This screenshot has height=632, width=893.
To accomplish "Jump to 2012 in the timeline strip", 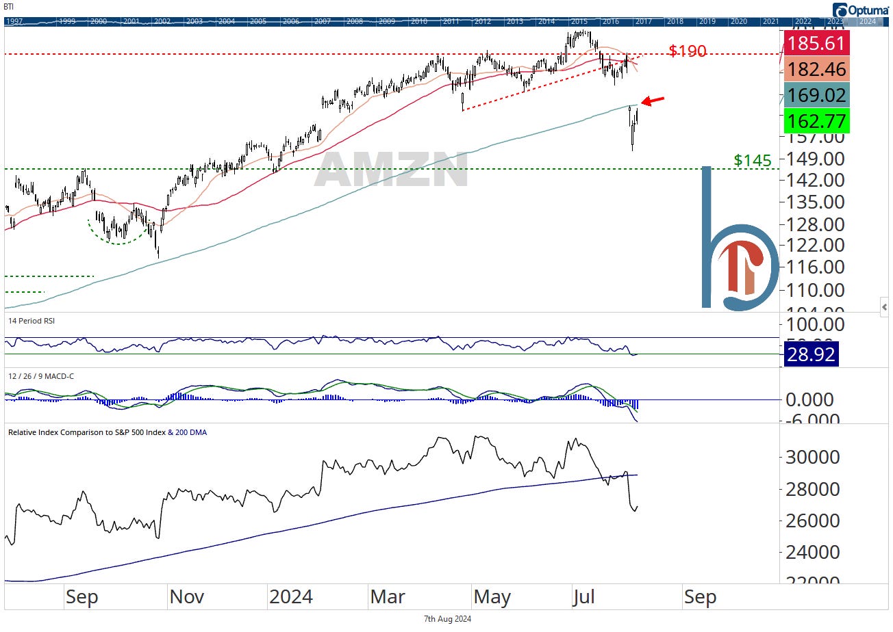I will (482, 21).
